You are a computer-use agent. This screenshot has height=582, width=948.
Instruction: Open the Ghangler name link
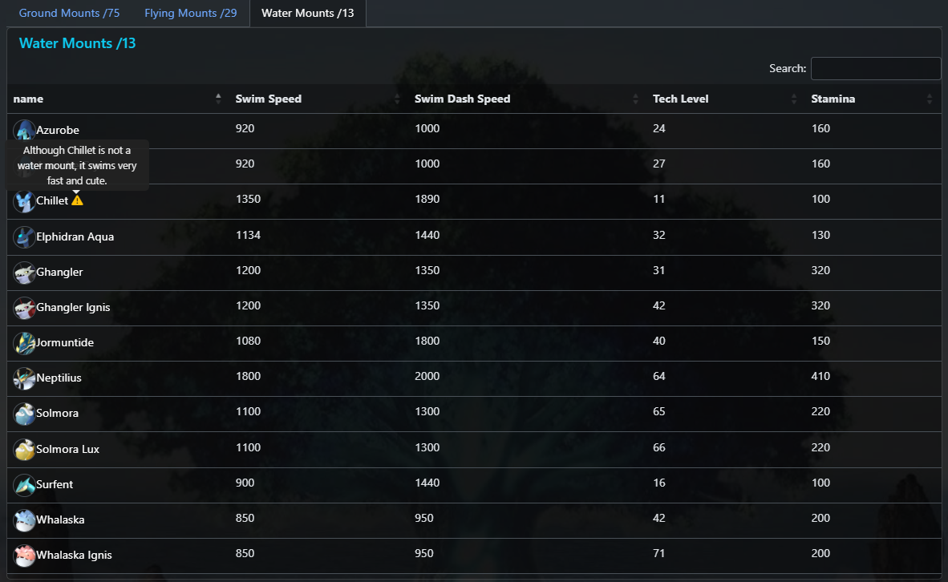(x=59, y=272)
